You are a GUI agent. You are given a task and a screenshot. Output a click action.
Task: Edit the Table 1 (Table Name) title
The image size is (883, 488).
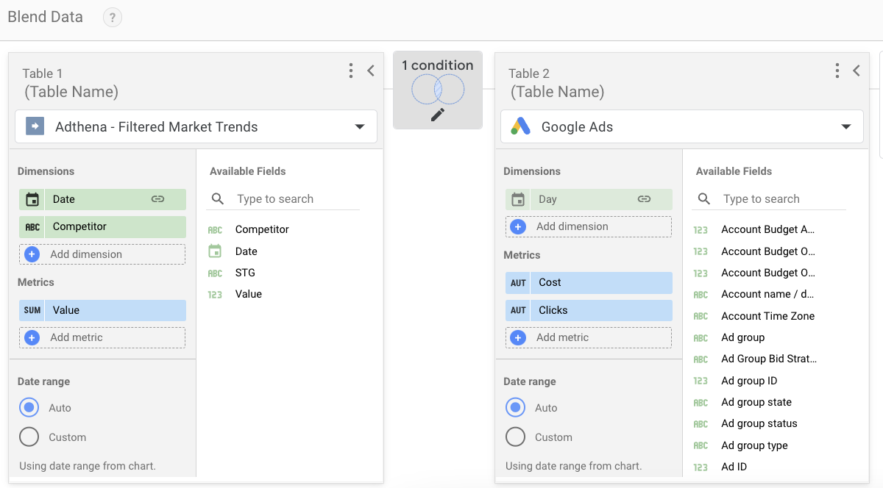pyautogui.click(x=71, y=92)
